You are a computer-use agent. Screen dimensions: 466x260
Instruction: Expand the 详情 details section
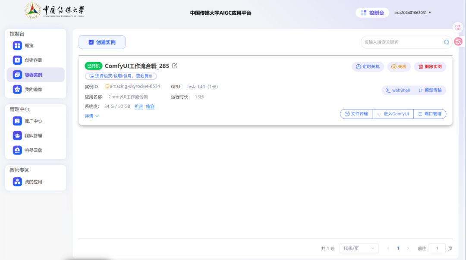coord(91,116)
